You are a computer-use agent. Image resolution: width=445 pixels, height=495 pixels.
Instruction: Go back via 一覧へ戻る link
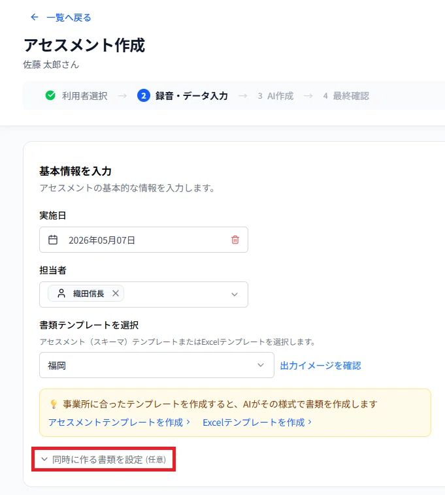point(69,18)
